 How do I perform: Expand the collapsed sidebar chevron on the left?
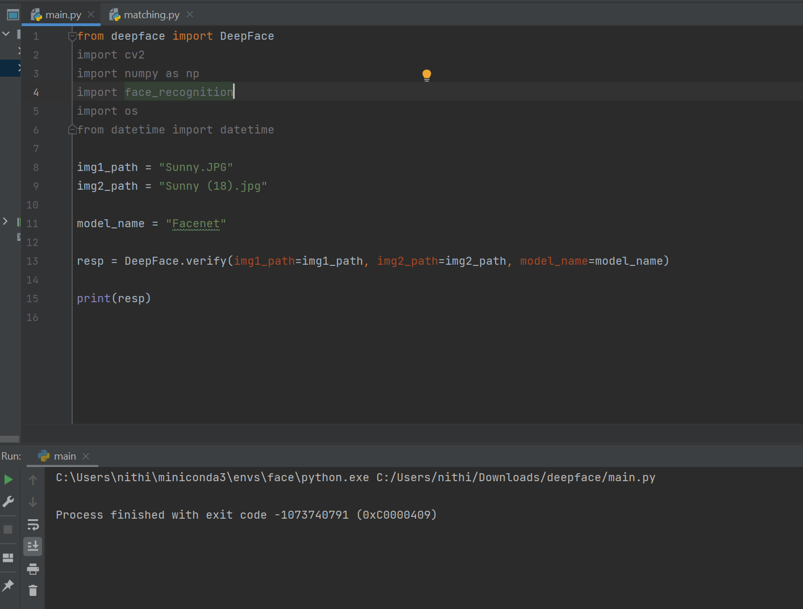tap(5, 221)
